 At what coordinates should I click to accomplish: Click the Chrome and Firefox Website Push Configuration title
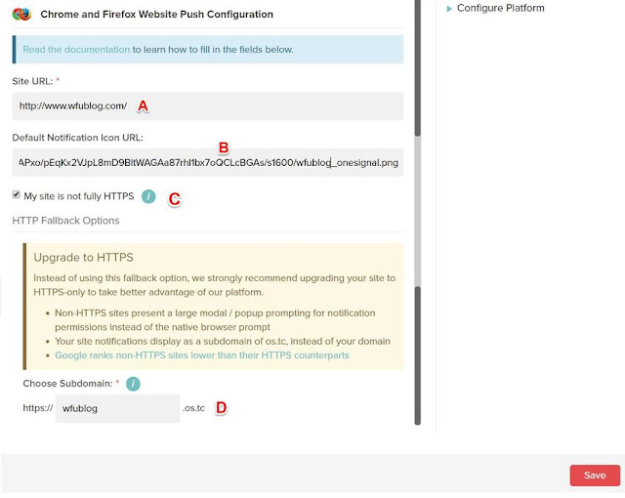[x=156, y=15]
